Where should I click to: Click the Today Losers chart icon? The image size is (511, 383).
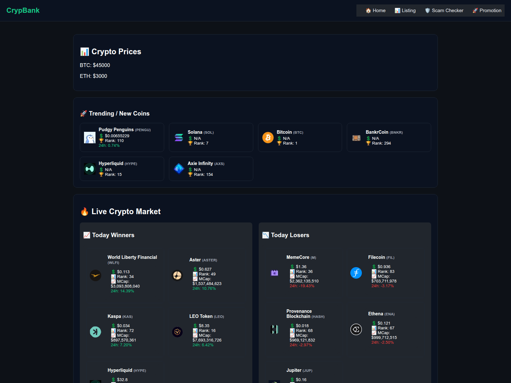[x=265, y=235]
